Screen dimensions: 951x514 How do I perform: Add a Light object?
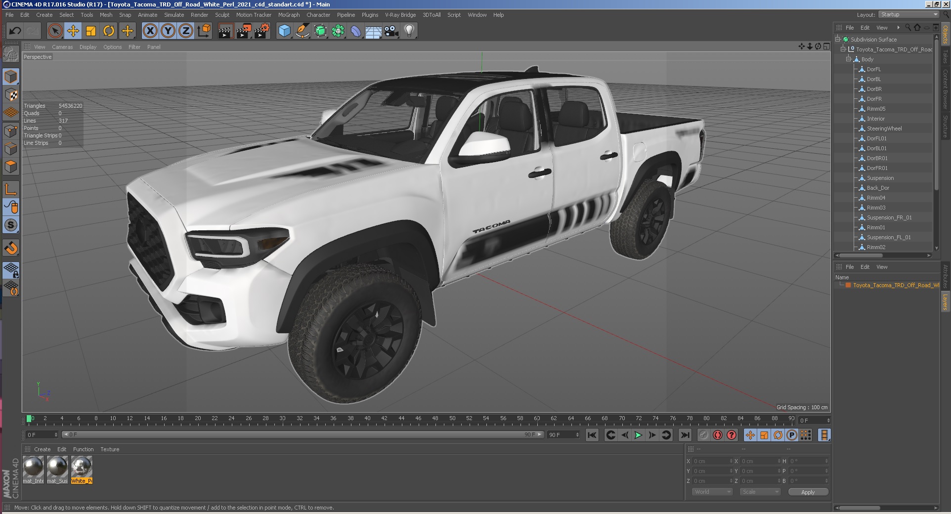click(x=409, y=31)
